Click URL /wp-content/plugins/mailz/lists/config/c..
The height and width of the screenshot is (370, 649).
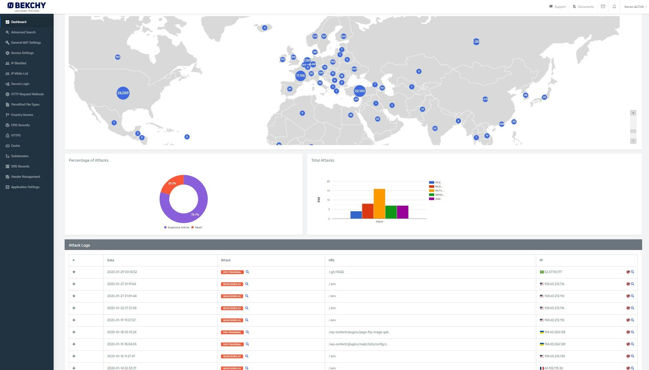pos(358,344)
